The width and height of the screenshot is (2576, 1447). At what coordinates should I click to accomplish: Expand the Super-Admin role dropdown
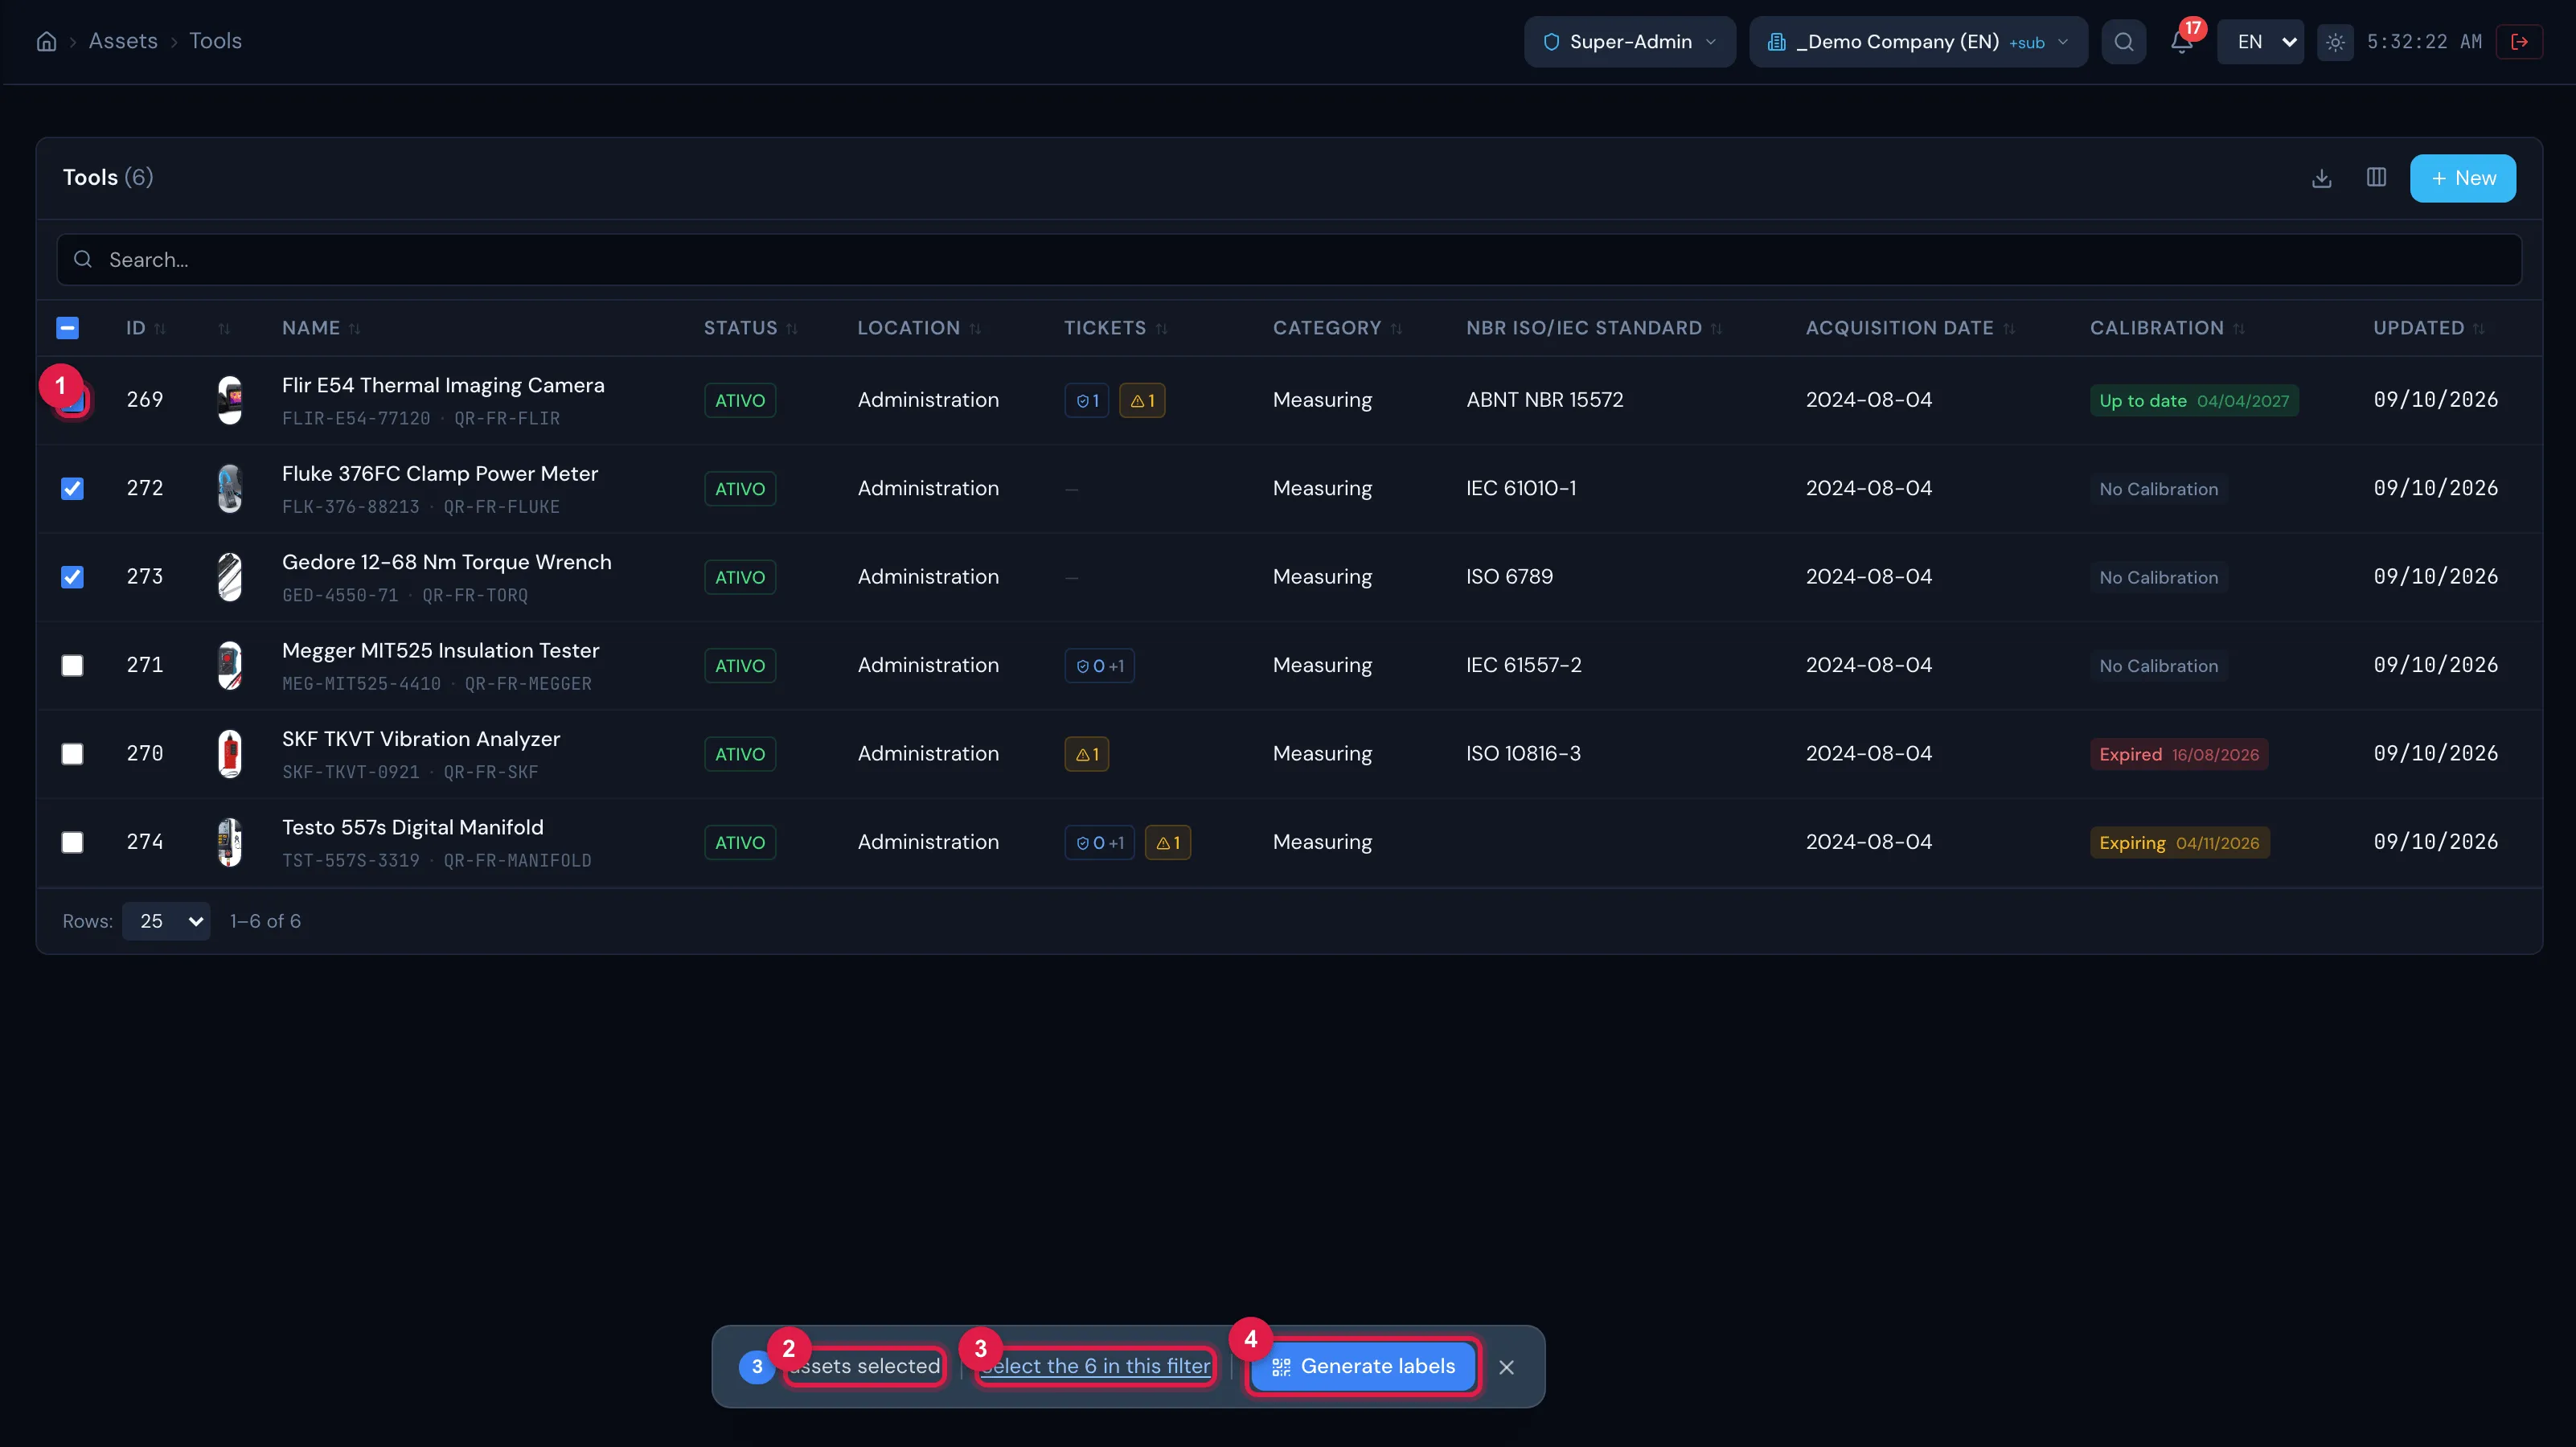tap(1629, 42)
